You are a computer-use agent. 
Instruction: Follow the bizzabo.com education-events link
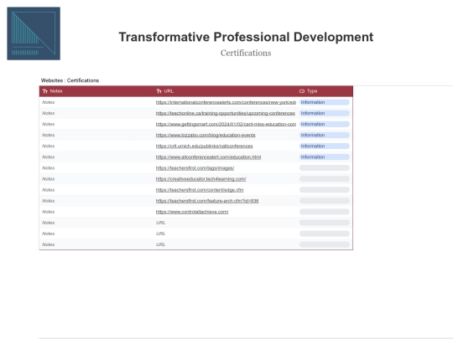pos(206,136)
